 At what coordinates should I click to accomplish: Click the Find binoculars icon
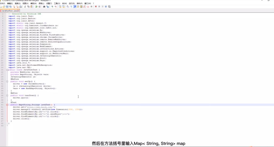pyautogui.click(x=44, y=7)
